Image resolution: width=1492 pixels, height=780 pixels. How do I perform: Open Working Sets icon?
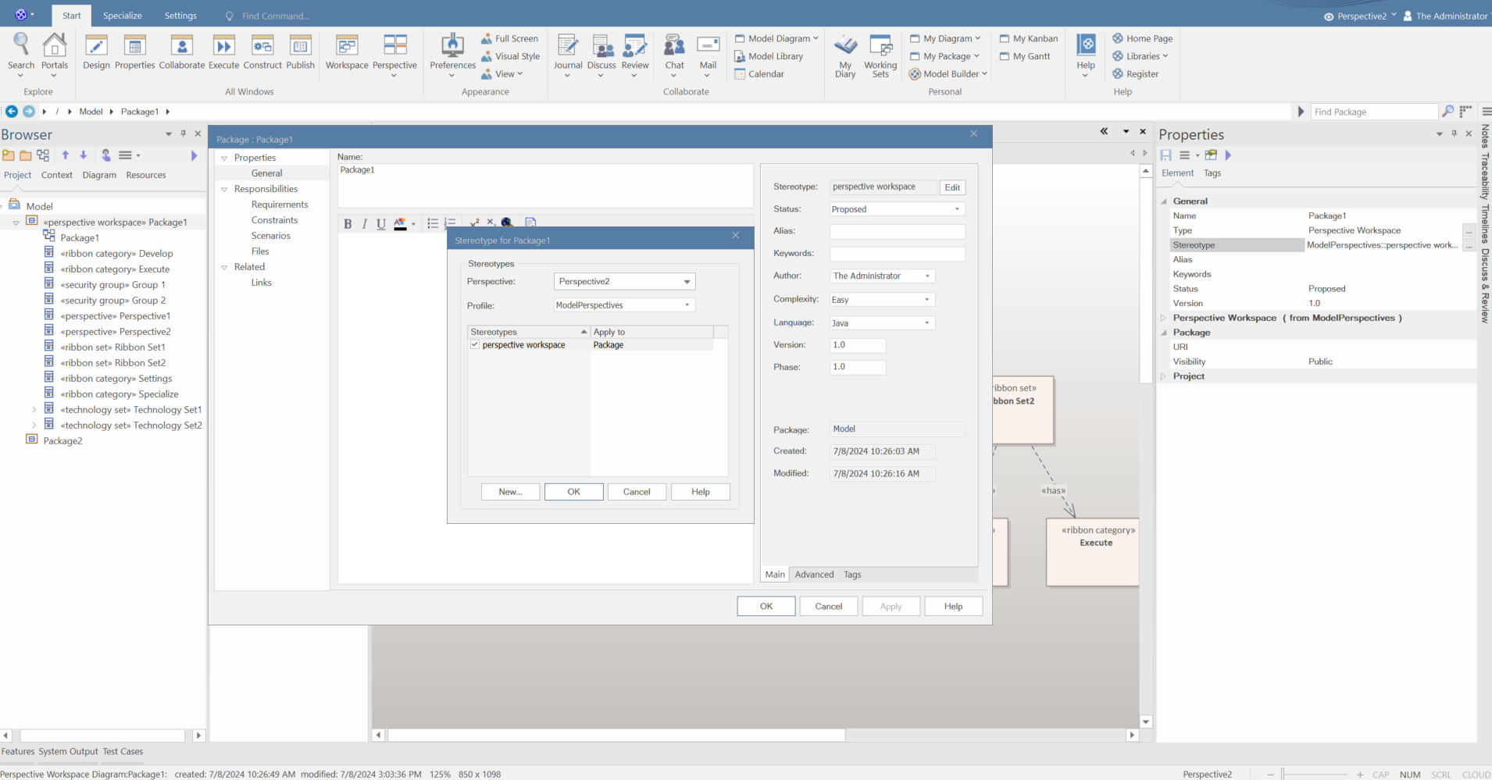880,55
